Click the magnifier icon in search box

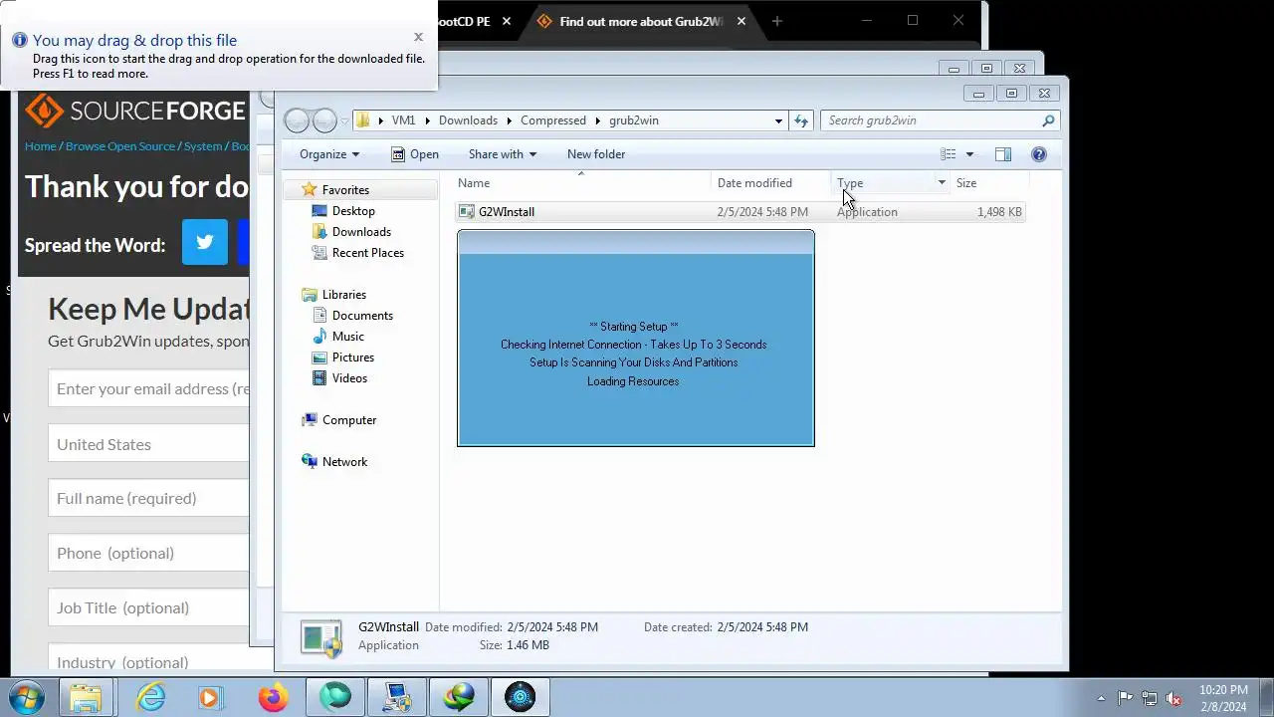pos(1048,120)
